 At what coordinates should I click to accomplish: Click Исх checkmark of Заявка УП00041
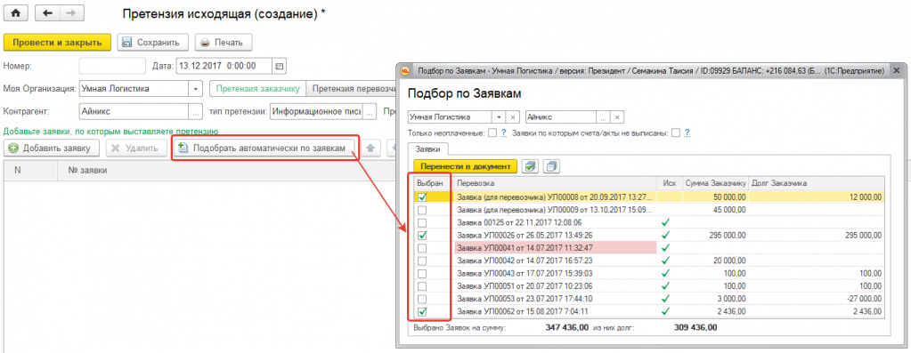pos(665,248)
